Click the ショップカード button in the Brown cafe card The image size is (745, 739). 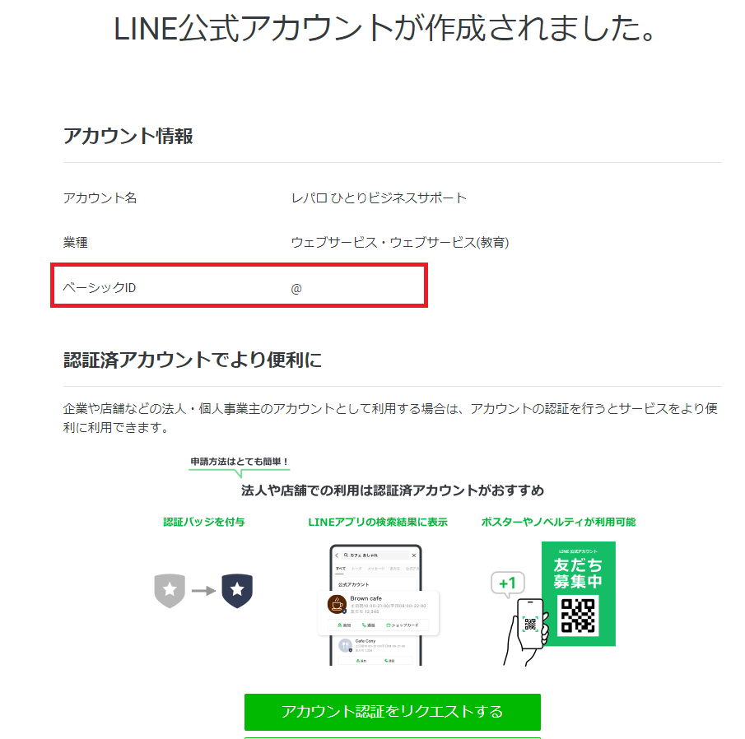tap(403, 625)
